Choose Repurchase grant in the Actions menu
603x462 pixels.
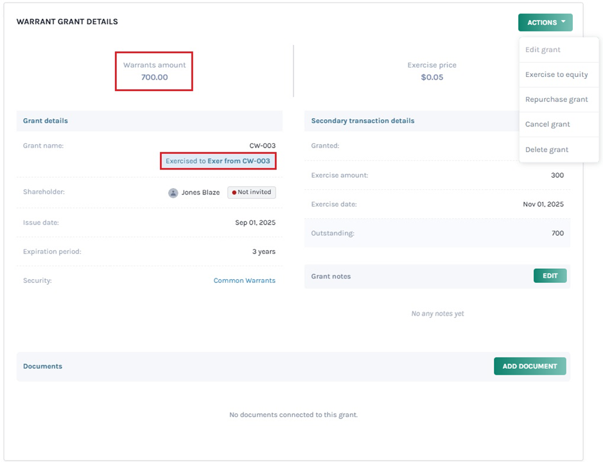pyautogui.click(x=556, y=99)
